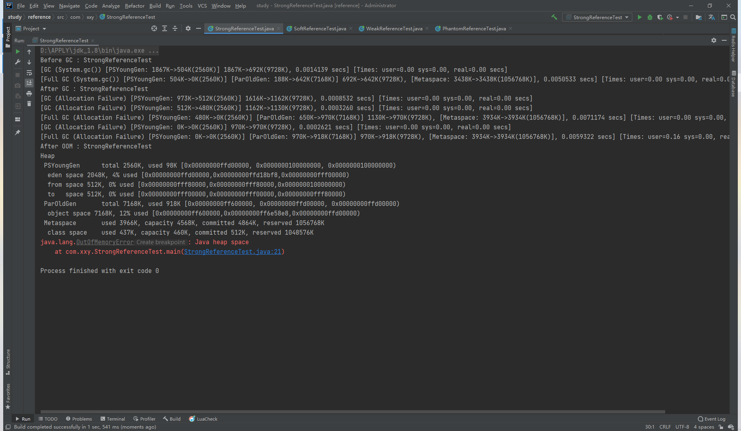Open StrongReferenceTest.java:21 stack trace link
This screenshot has height=431, width=741.
point(232,252)
